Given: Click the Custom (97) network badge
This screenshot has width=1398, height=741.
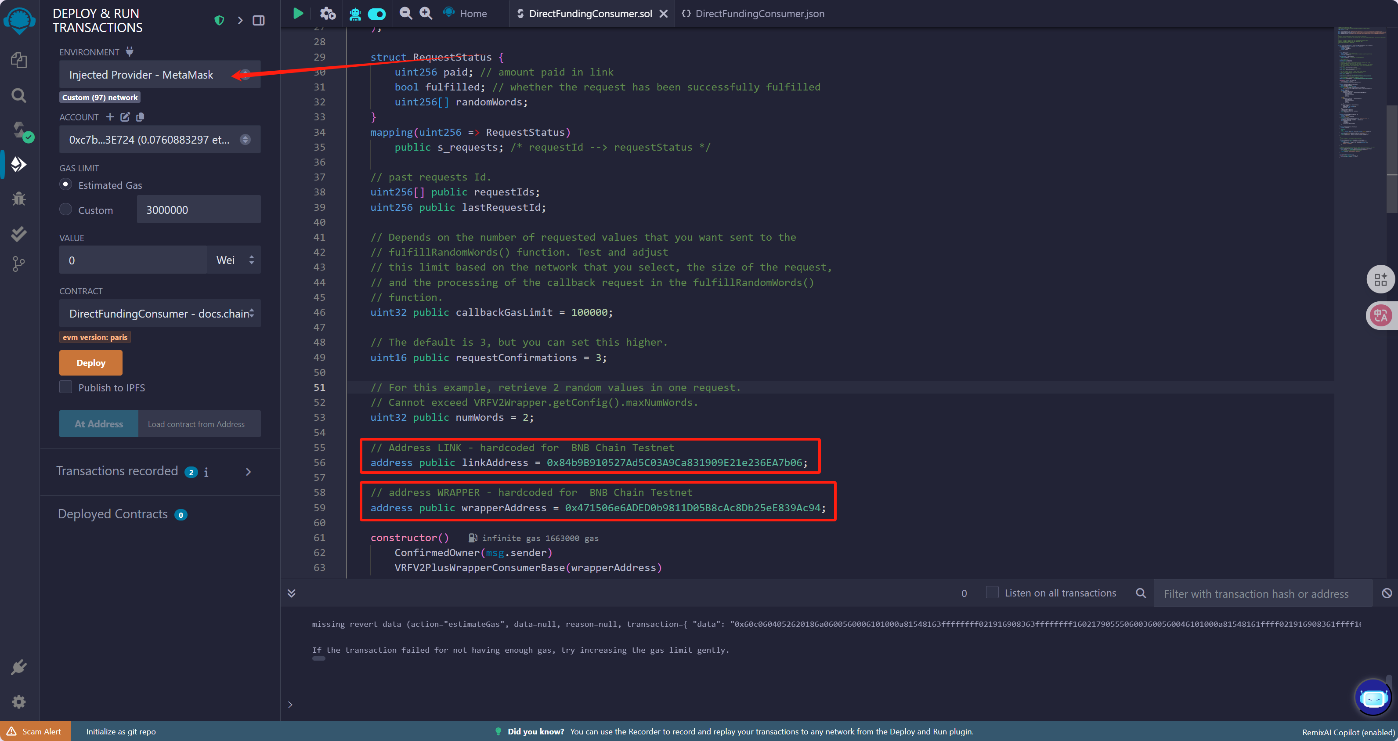Looking at the screenshot, I should click(100, 97).
